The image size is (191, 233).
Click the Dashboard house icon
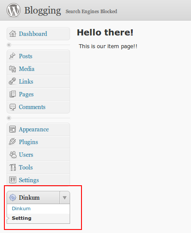pyautogui.click(x=13, y=34)
